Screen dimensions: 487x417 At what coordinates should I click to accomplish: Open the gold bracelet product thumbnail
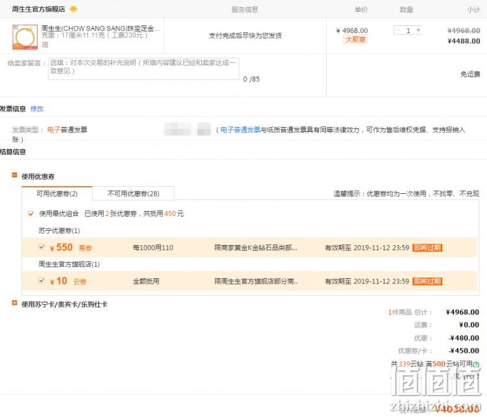tap(25, 37)
